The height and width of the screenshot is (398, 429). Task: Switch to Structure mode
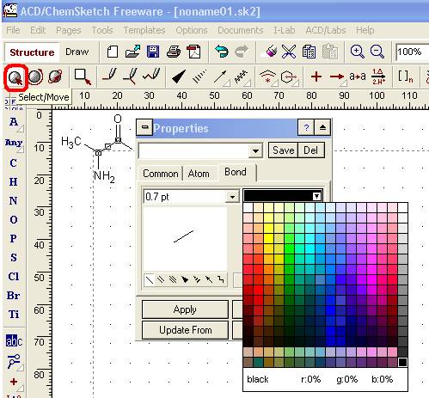[x=32, y=52]
